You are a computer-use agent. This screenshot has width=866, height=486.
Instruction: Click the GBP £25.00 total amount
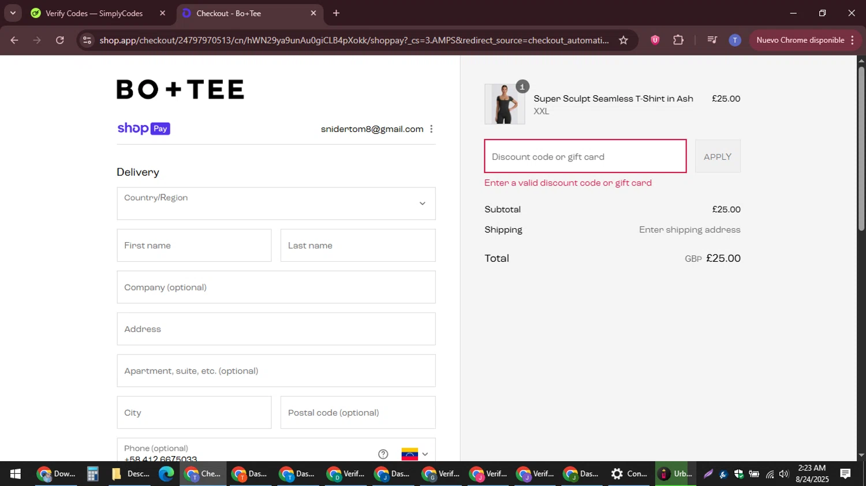[712, 258]
